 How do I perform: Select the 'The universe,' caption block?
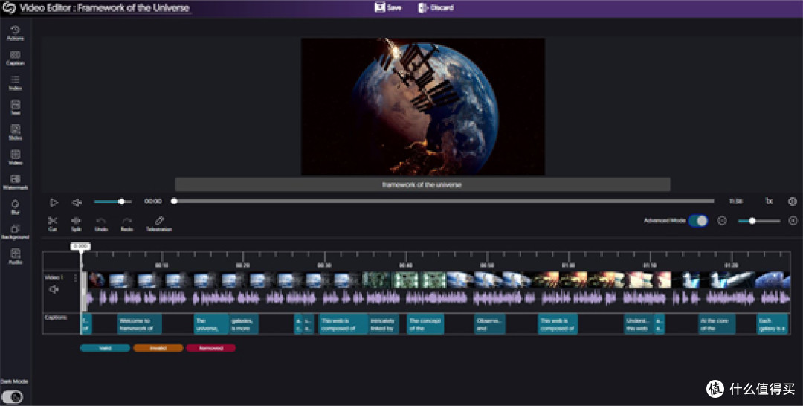(x=211, y=324)
